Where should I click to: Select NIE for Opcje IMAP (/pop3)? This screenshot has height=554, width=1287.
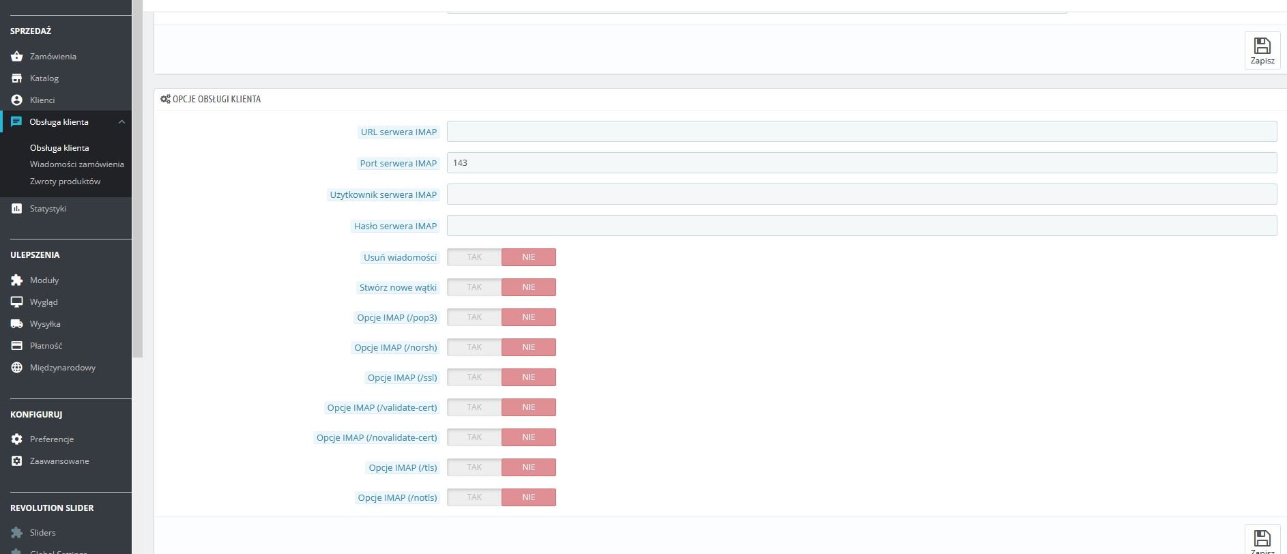click(529, 317)
